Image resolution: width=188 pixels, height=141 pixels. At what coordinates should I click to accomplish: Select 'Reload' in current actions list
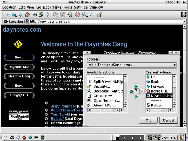156,105
